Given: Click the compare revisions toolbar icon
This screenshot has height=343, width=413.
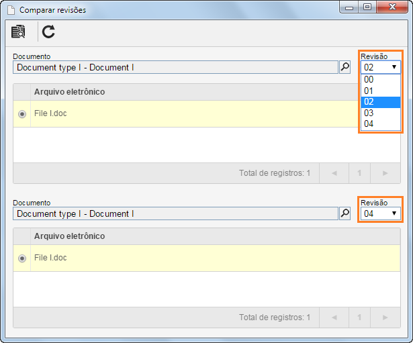Looking at the screenshot, I should click(x=18, y=32).
